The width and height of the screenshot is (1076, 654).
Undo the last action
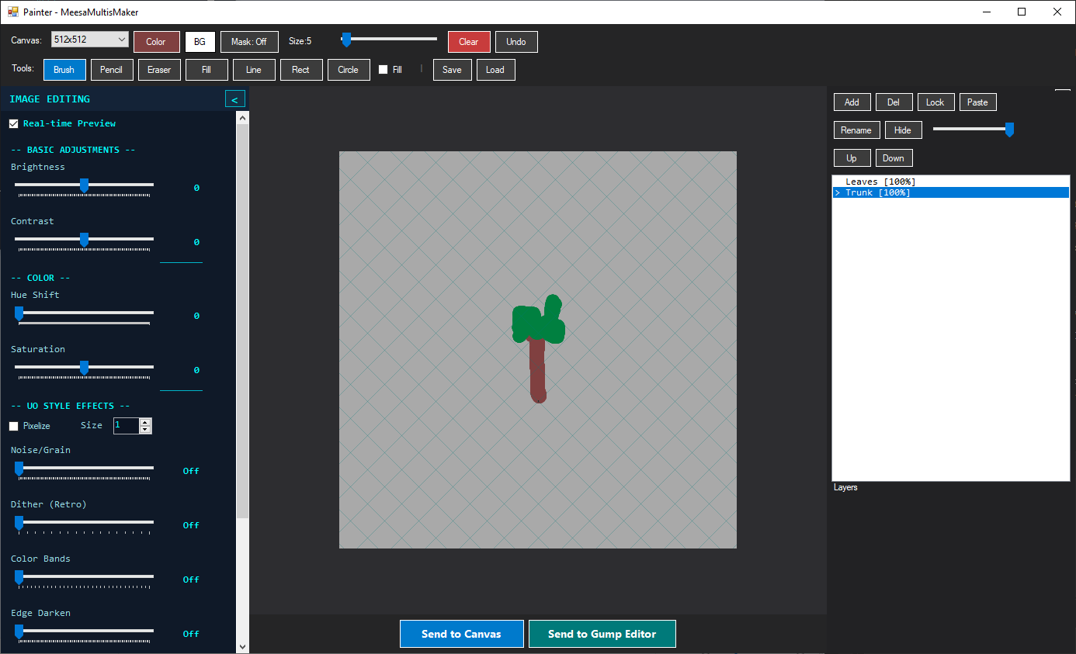(x=516, y=42)
